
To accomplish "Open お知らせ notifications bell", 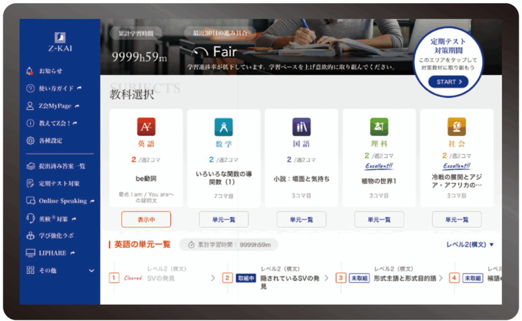I will tap(30, 71).
